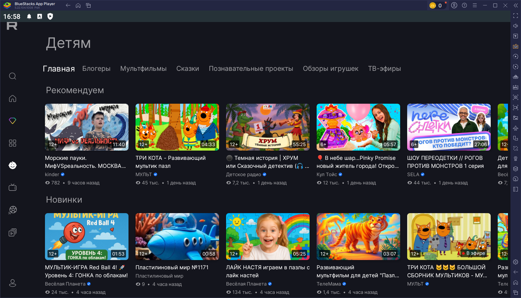Open the Морские пауки video thumbnail
This screenshot has height=298, width=521.
coord(87,127)
